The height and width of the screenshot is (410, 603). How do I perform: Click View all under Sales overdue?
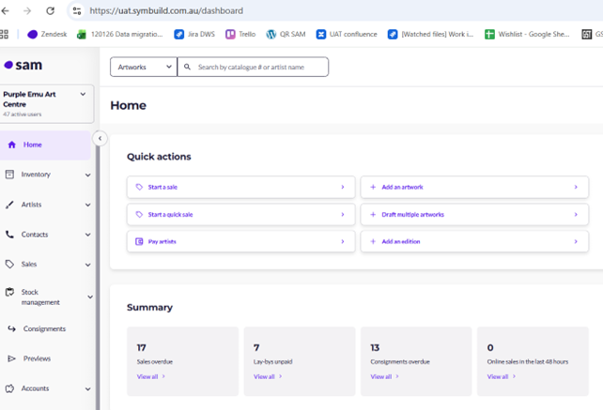(x=150, y=377)
